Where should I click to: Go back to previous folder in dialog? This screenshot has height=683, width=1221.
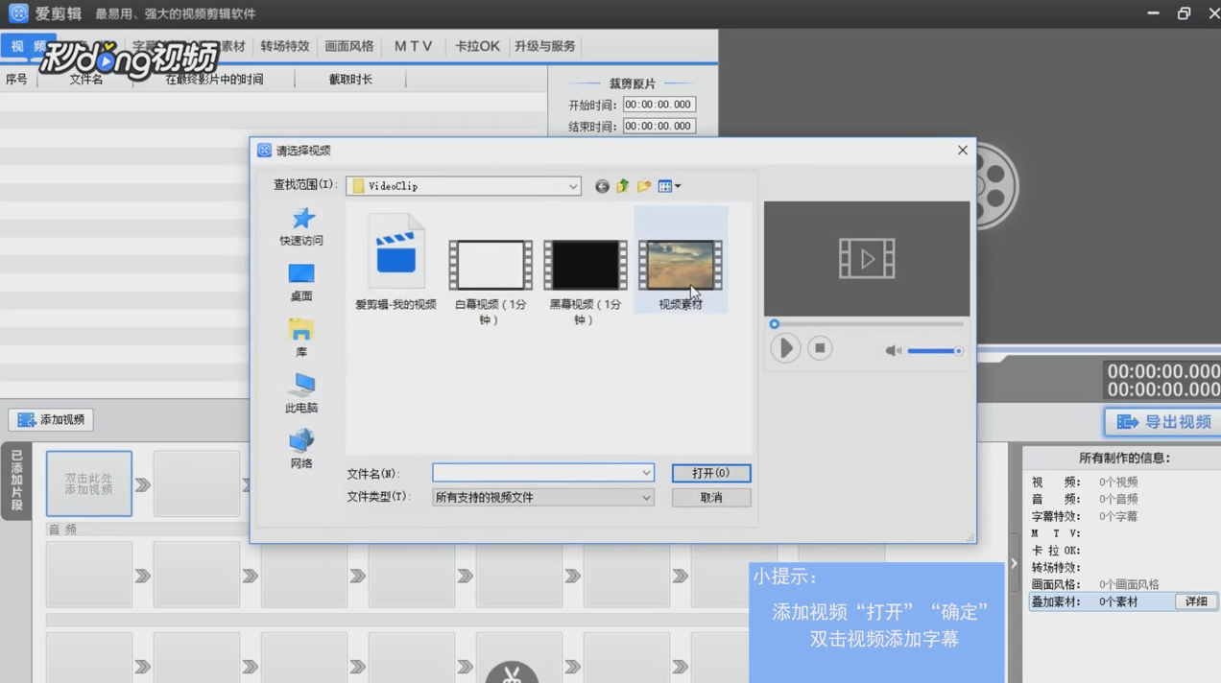602,186
